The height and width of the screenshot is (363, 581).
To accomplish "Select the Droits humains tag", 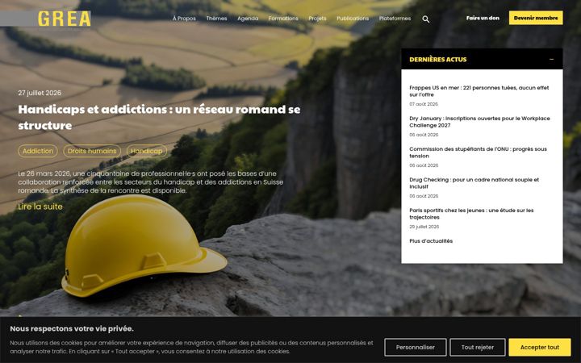I will click(x=92, y=151).
